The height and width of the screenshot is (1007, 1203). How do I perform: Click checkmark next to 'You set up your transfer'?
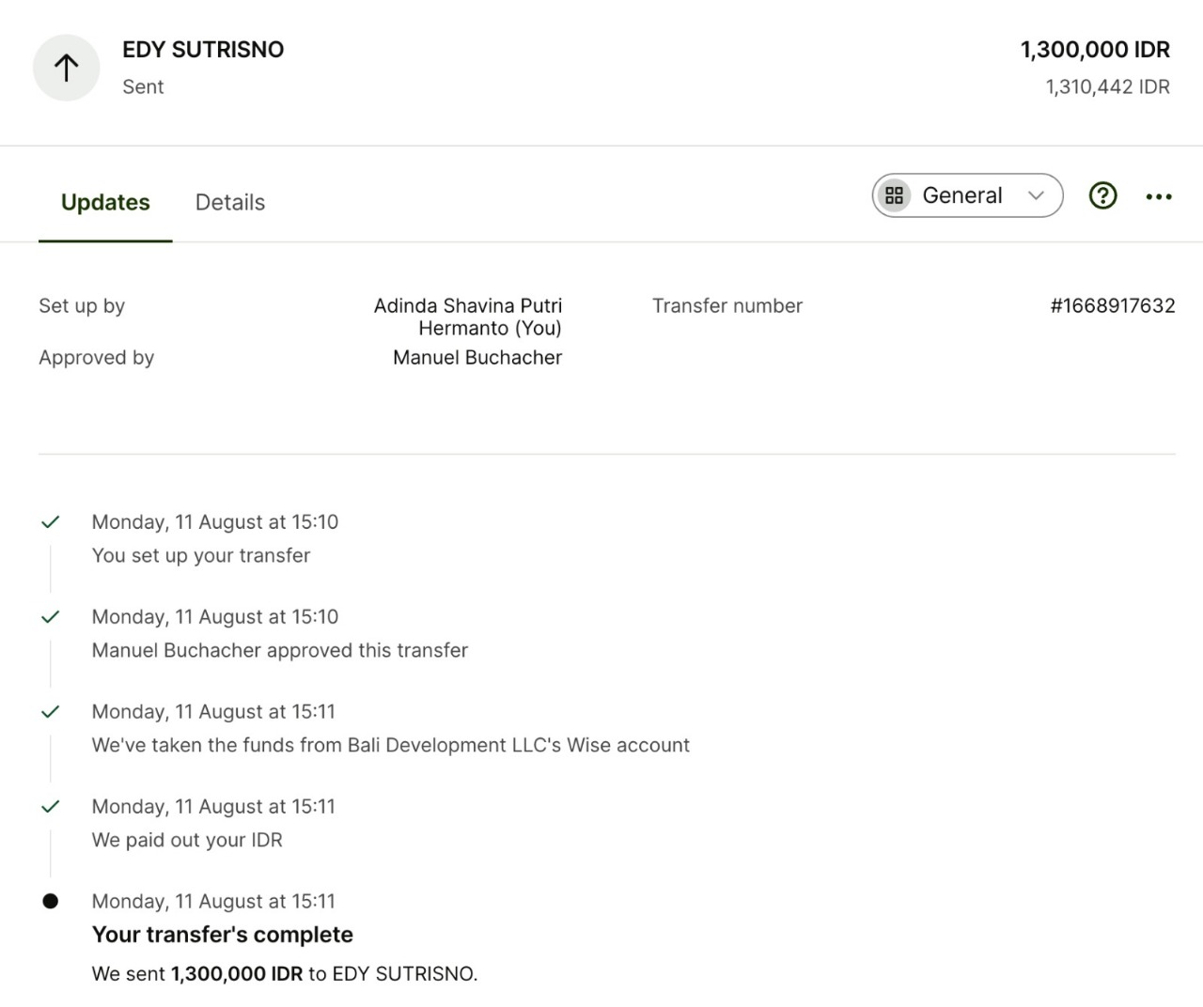pyautogui.click(x=51, y=522)
